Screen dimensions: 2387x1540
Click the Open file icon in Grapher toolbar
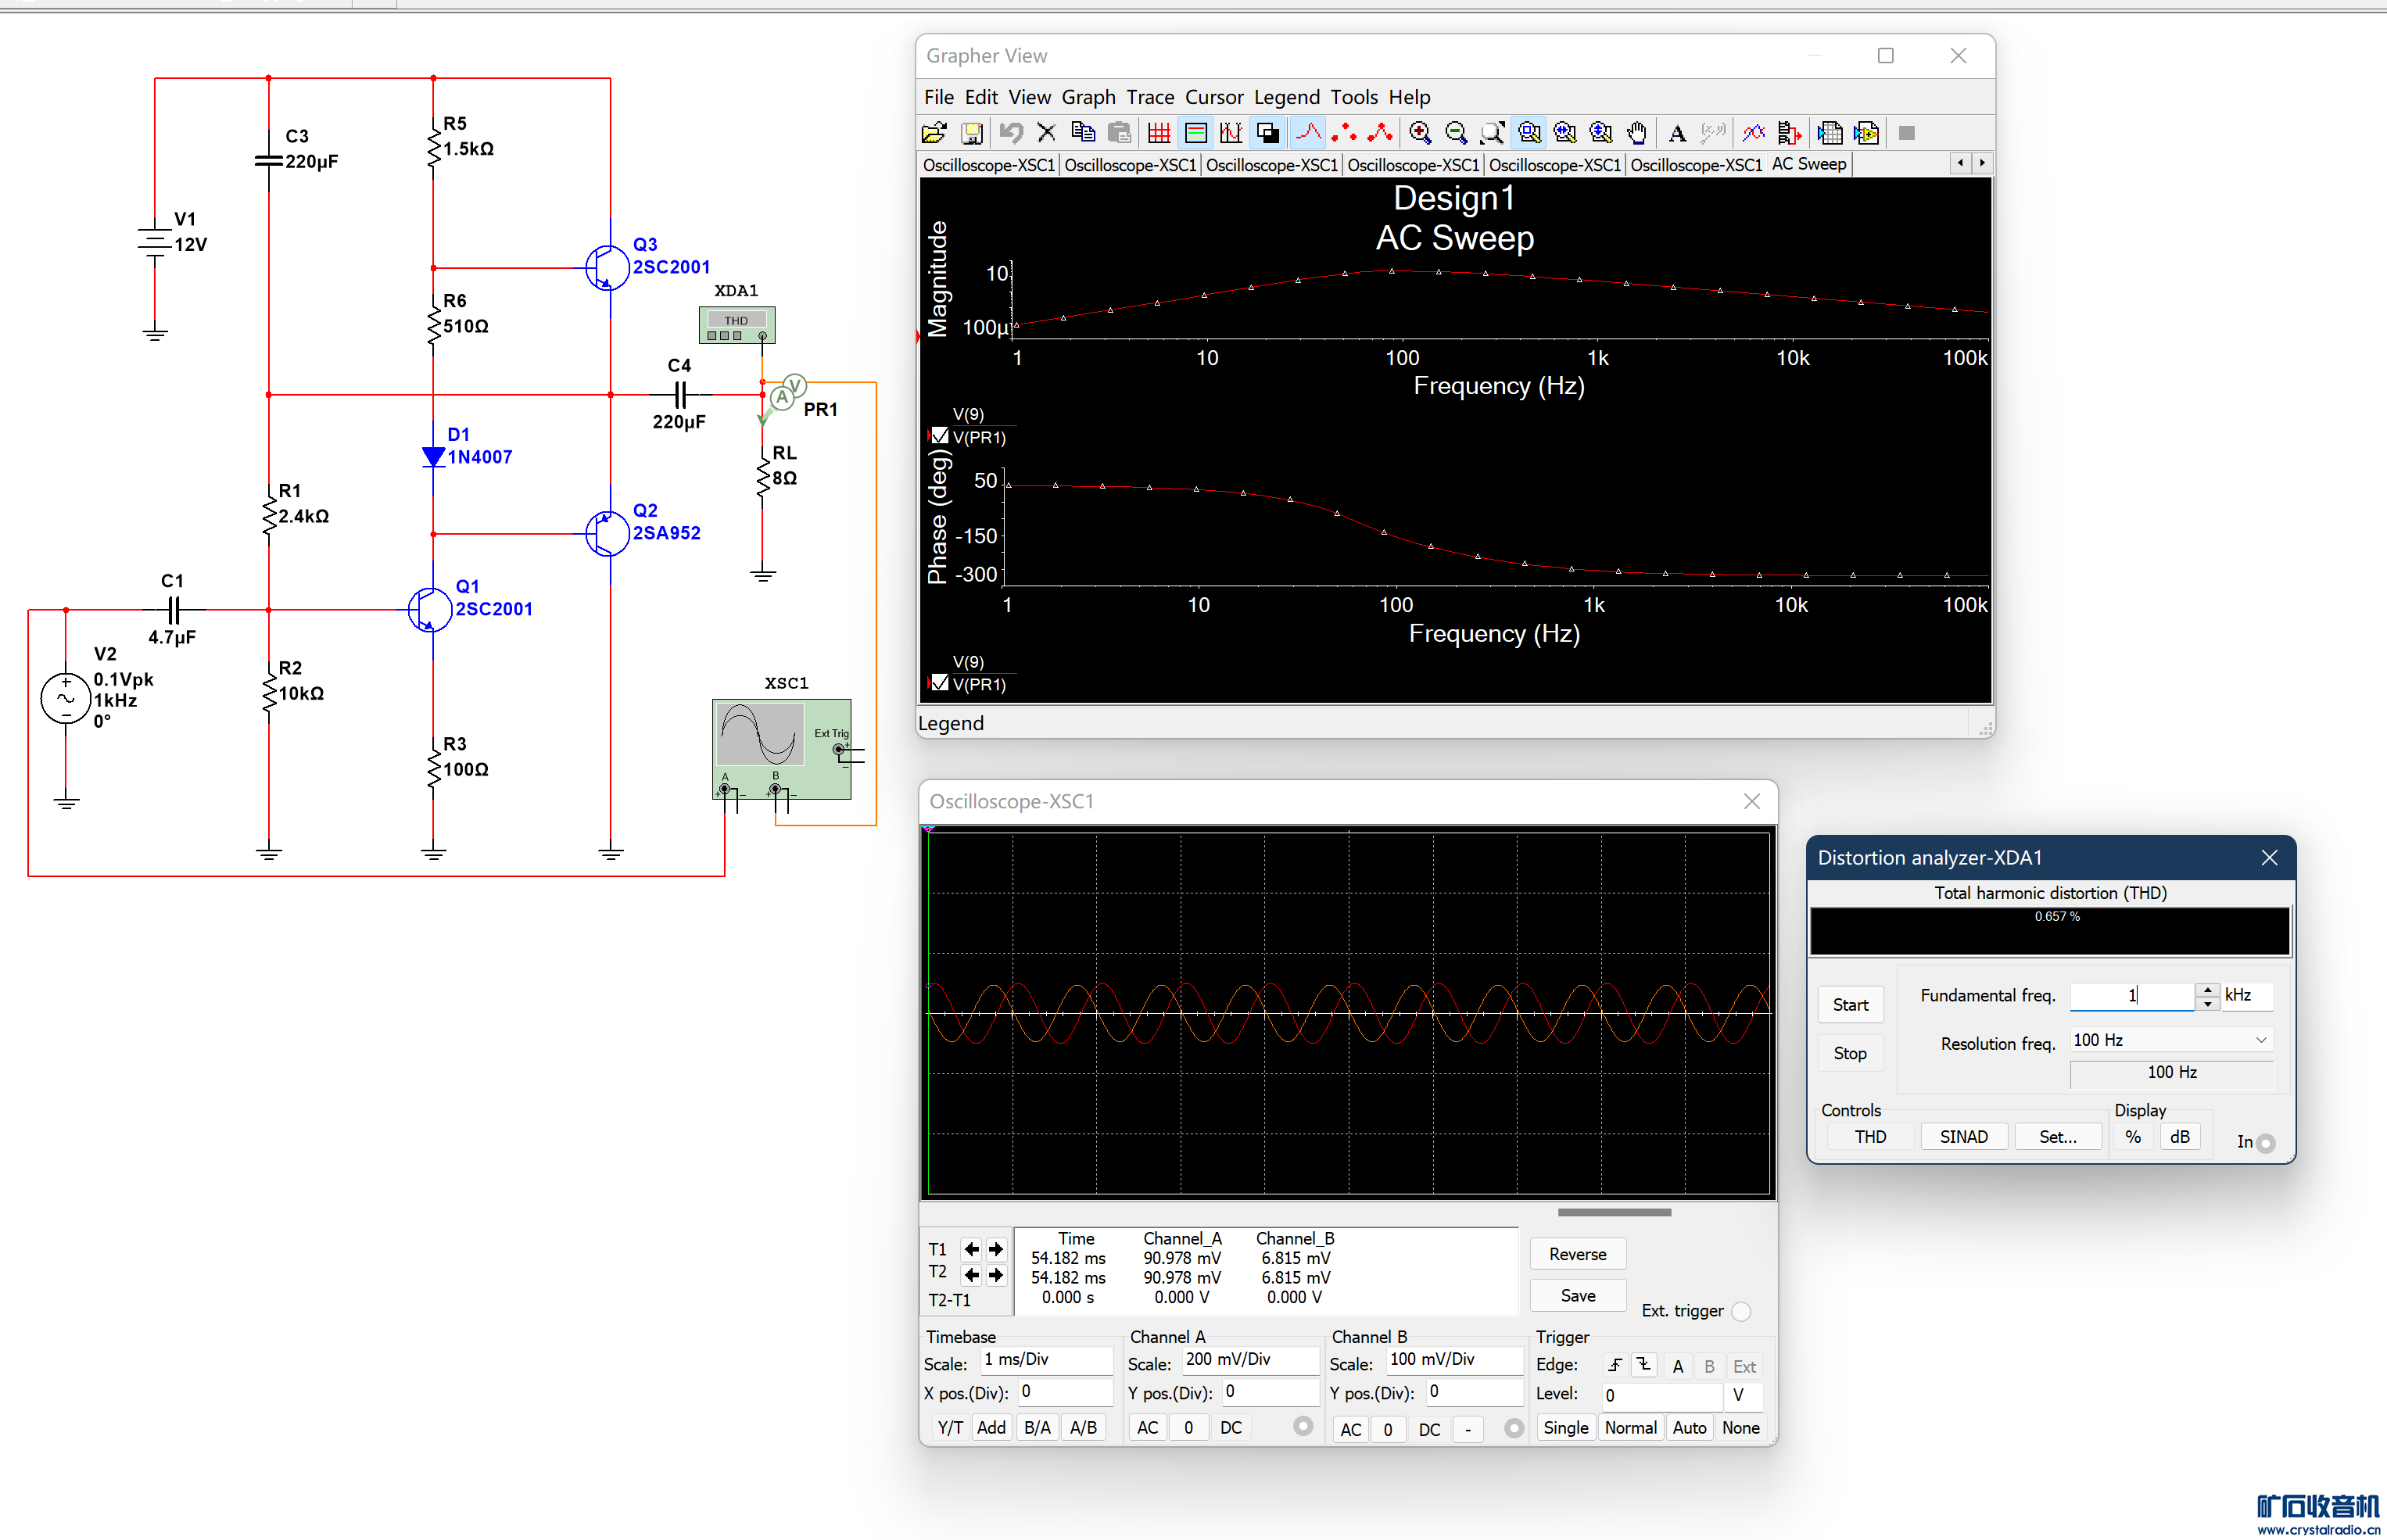click(934, 133)
